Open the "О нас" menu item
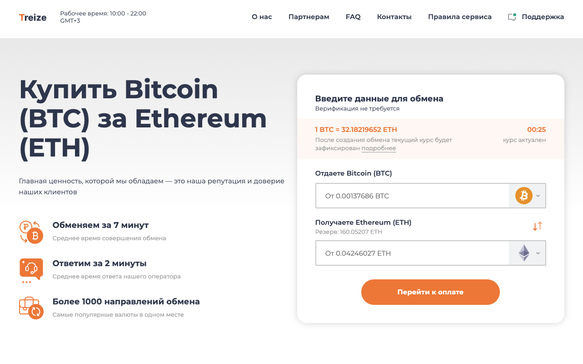Screen dimensions: 583x364 tap(262, 17)
